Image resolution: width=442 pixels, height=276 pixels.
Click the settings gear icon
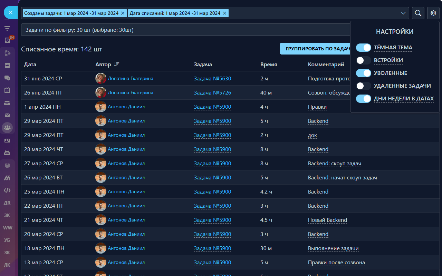coord(433,13)
